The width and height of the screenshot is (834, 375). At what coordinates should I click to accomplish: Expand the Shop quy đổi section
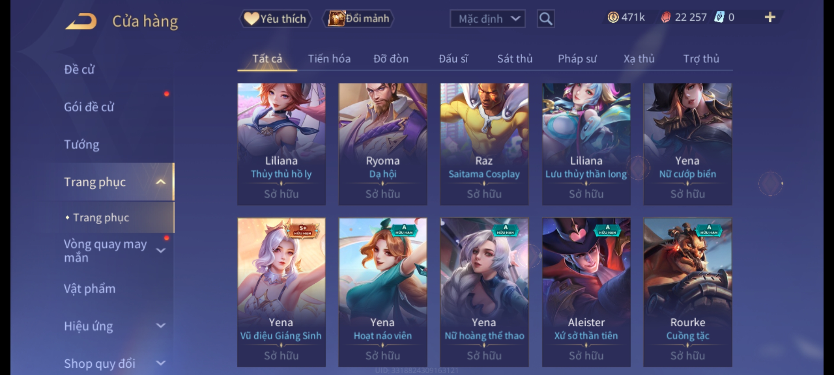161,363
